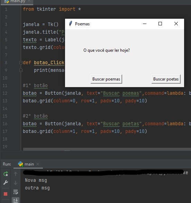Close the Poemas window
The image size is (191, 203).
tap(176, 24)
